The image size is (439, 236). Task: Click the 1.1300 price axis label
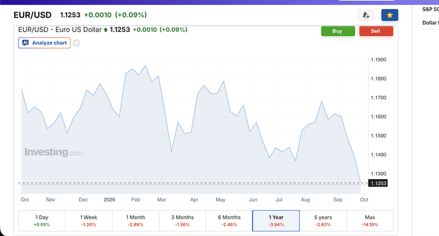pyautogui.click(x=379, y=173)
